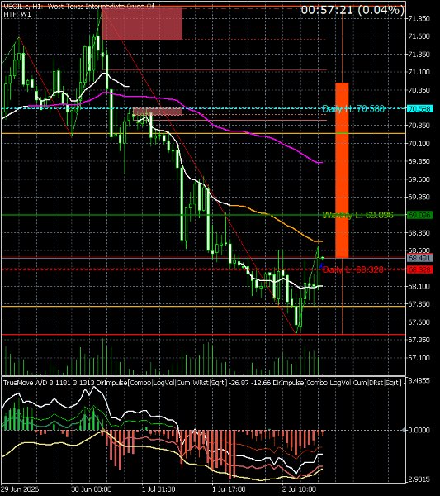This screenshot has height=496, width=440.
Task: Click the '29 Jun 2026' date label
Action: point(20,489)
